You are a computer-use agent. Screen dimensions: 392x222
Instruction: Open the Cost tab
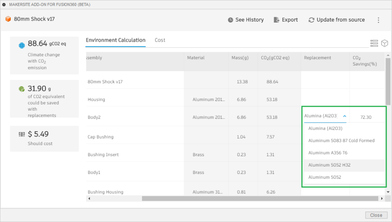tap(160, 40)
